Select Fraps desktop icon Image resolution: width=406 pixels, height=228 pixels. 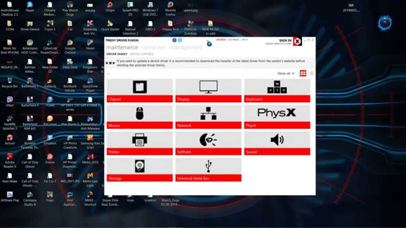pos(50,197)
